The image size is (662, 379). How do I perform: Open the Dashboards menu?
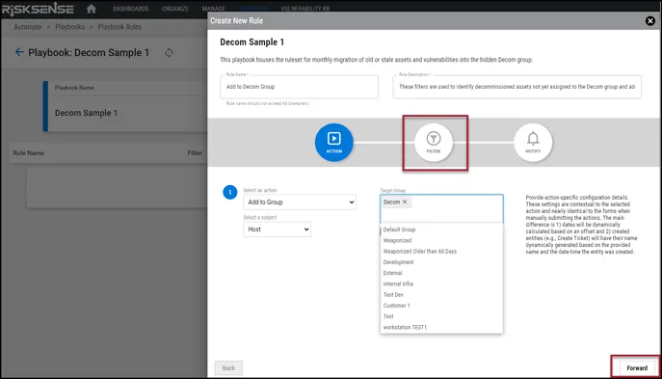tap(130, 9)
